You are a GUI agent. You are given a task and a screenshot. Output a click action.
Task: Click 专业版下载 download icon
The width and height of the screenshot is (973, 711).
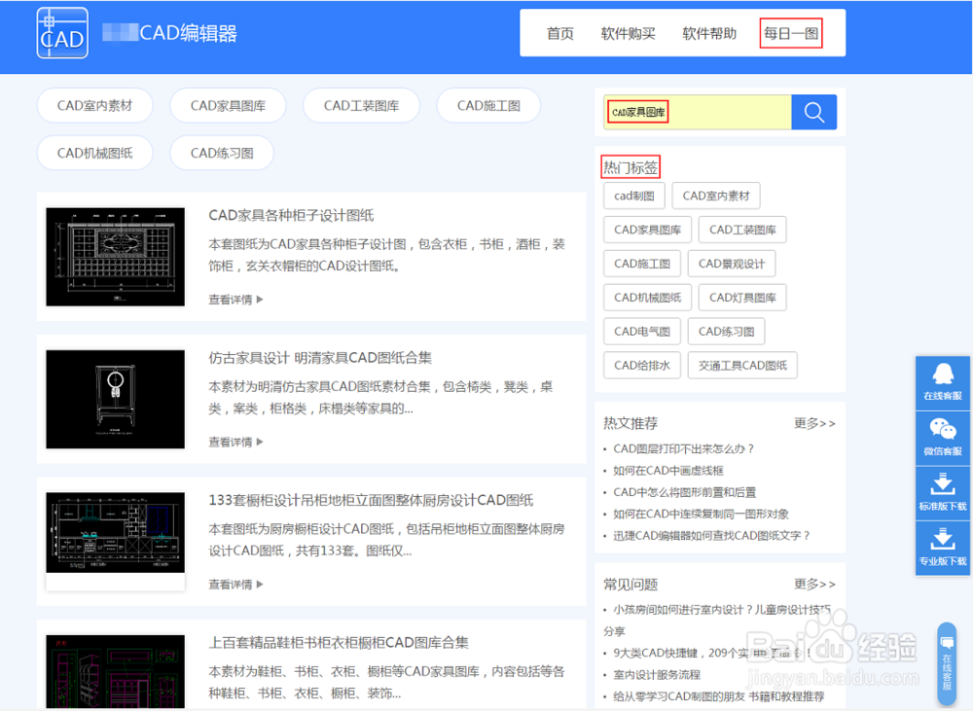(943, 548)
